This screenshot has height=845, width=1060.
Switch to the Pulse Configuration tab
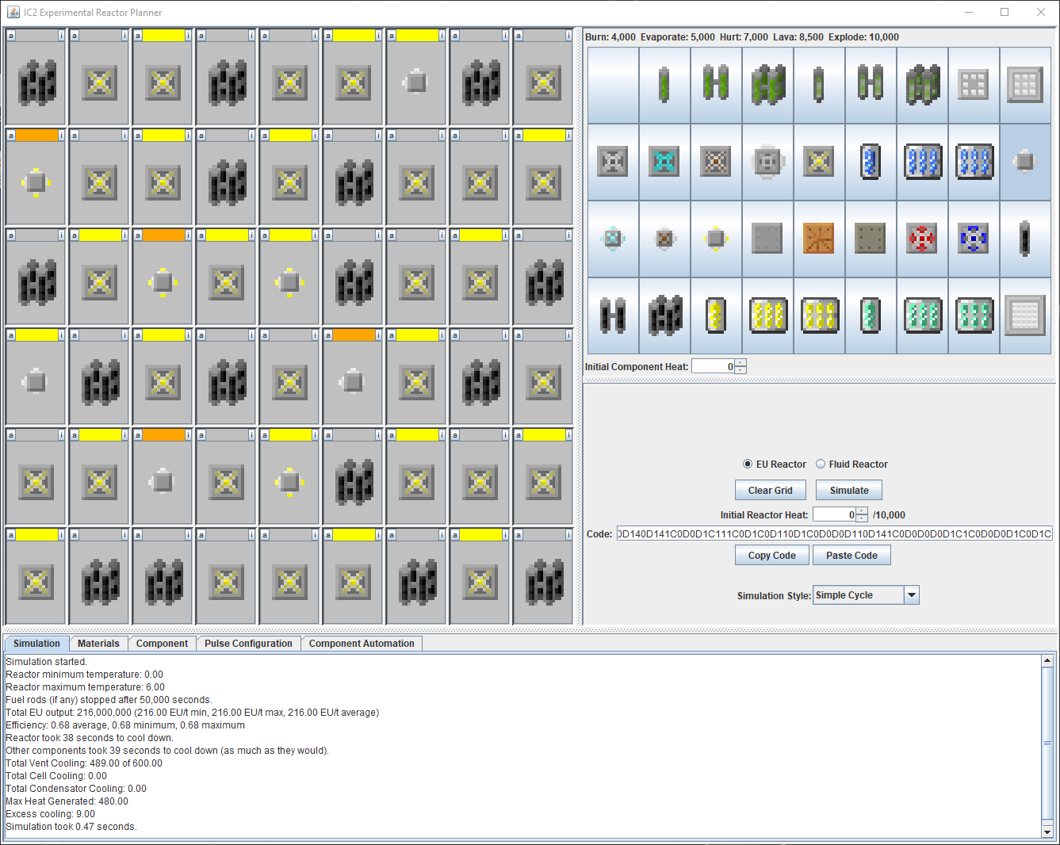pyautogui.click(x=248, y=644)
